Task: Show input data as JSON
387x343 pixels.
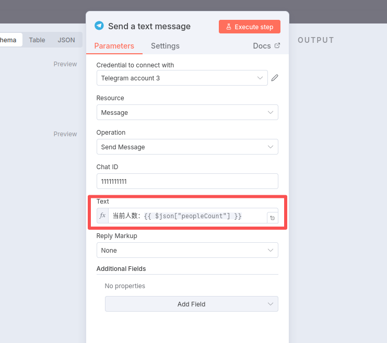Action: 66,40
